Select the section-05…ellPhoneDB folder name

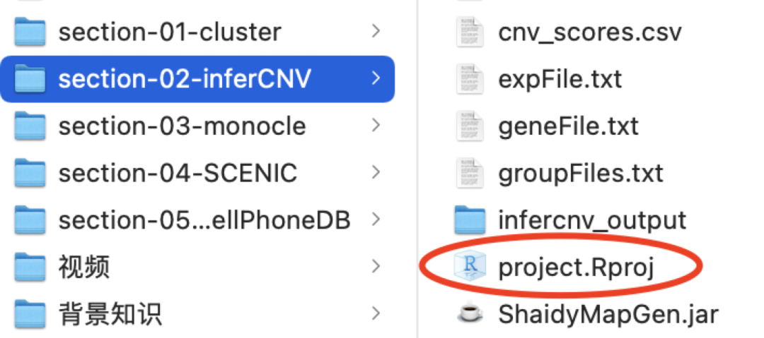[204, 220]
